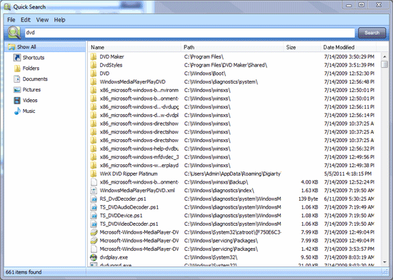Click the x86_microsoft-windows-help-dvdbu folder name
Screen dimensions: 393x280
[139, 149]
